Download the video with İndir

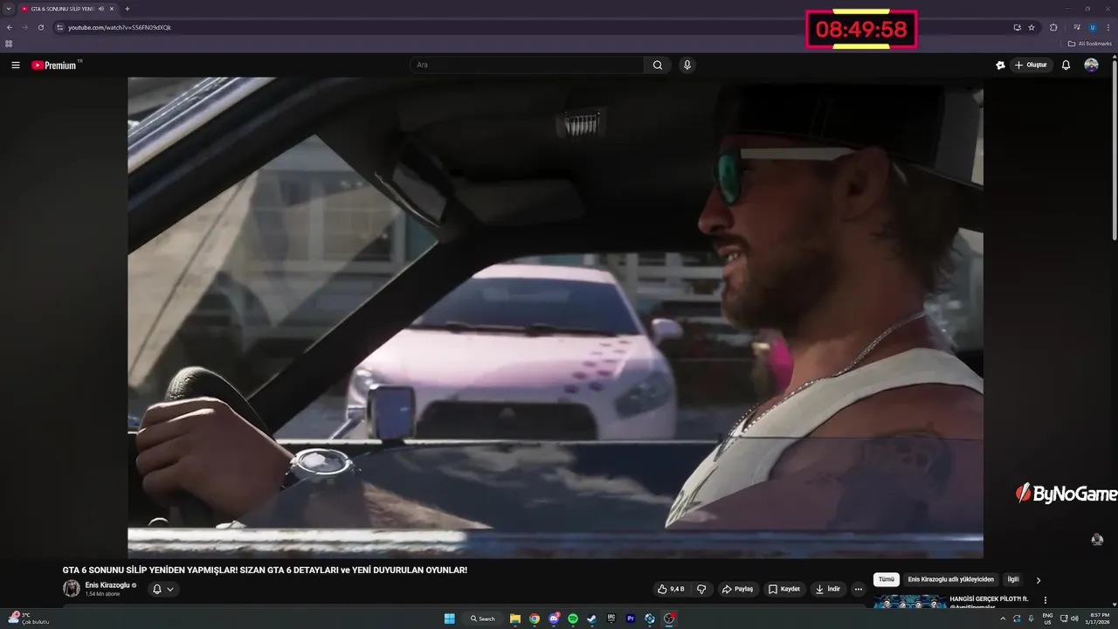click(x=828, y=589)
